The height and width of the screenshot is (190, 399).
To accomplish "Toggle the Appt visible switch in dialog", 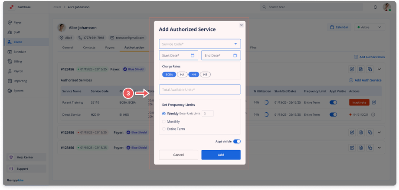I will pyautogui.click(x=237, y=141).
